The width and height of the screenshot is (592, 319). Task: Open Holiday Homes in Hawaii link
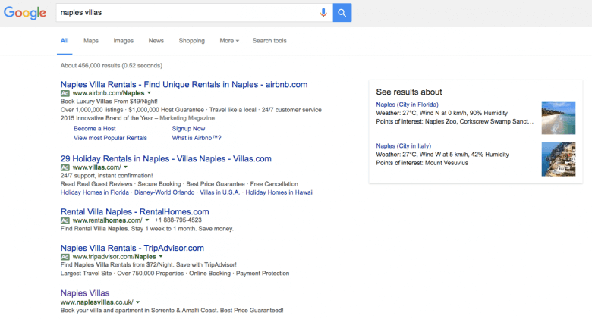point(279,192)
